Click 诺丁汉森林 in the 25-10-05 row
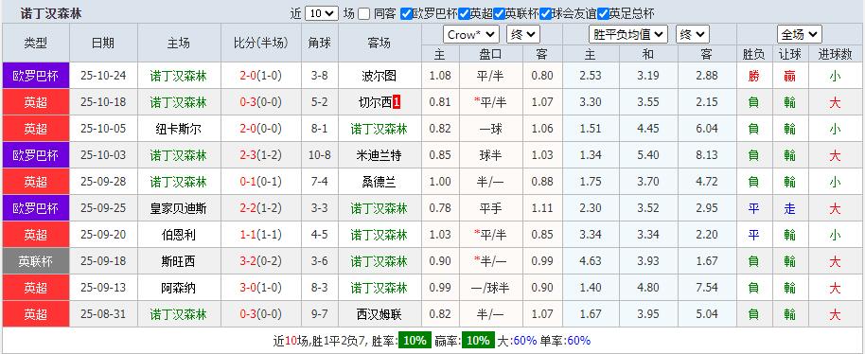 379,129
